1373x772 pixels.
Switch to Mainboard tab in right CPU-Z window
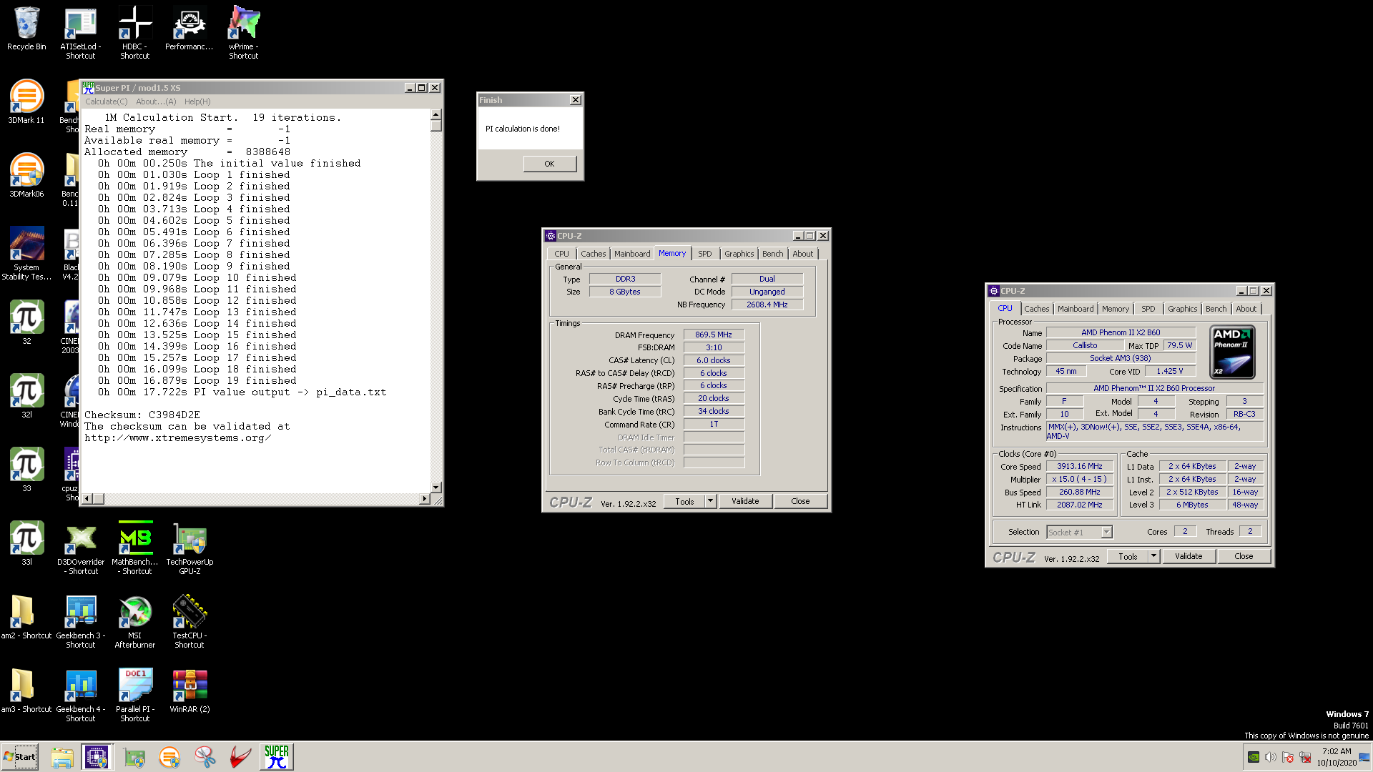[x=1076, y=309]
